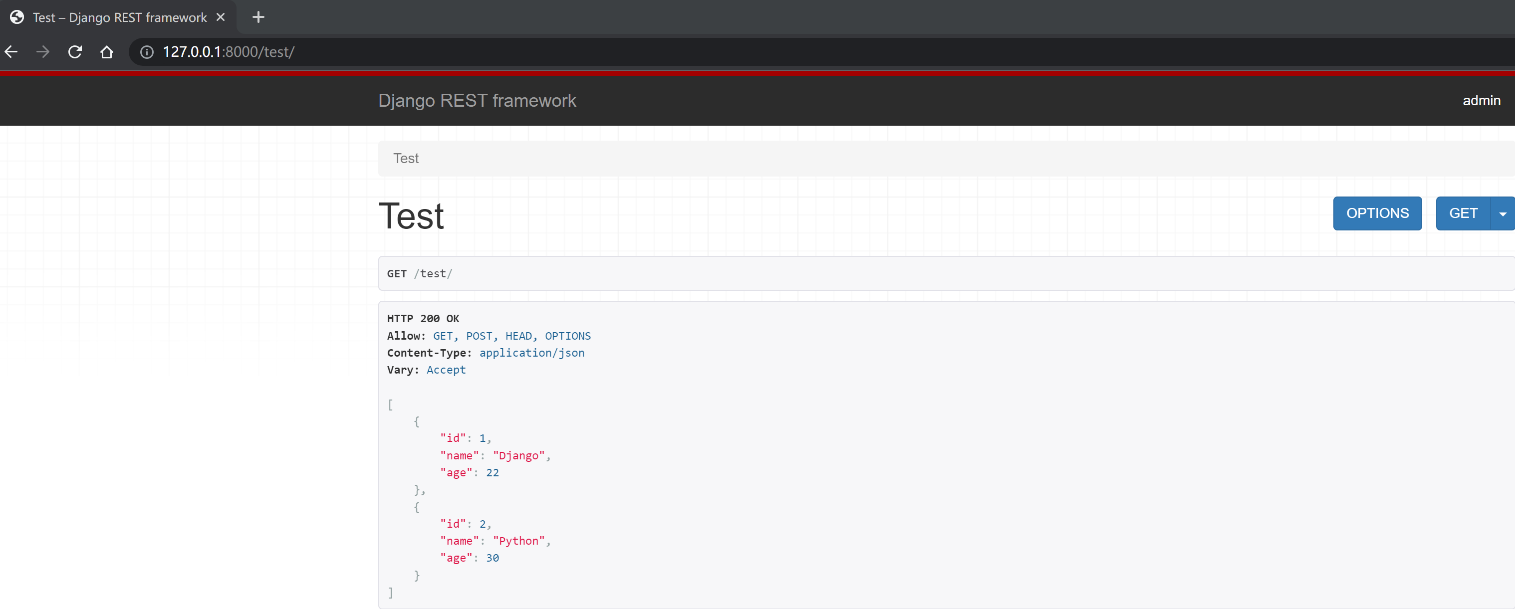Click the browser forward arrow
This screenshot has height=609, width=1515.
[43, 52]
